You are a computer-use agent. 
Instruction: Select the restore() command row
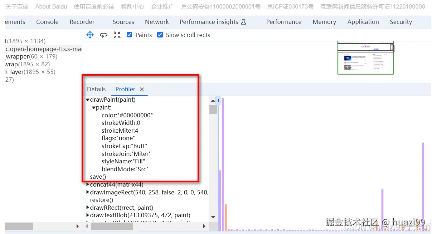(x=102, y=200)
